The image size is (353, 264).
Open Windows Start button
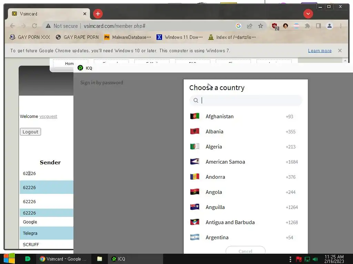pyautogui.click(x=9, y=258)
